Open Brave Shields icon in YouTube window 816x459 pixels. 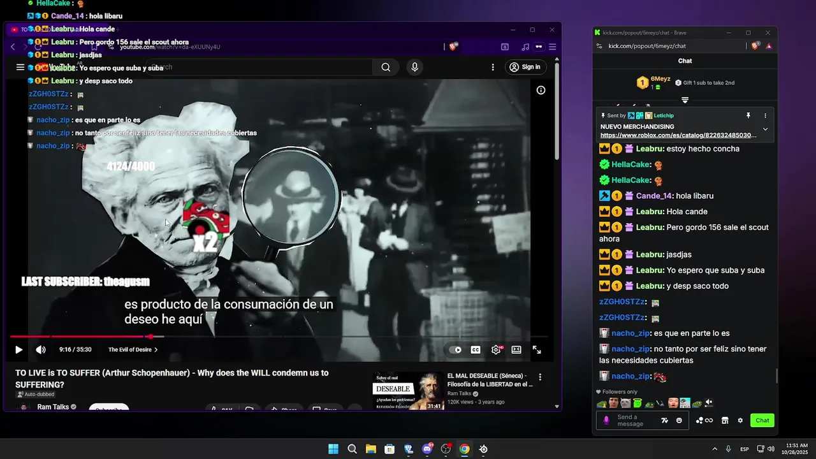point(454,47)
